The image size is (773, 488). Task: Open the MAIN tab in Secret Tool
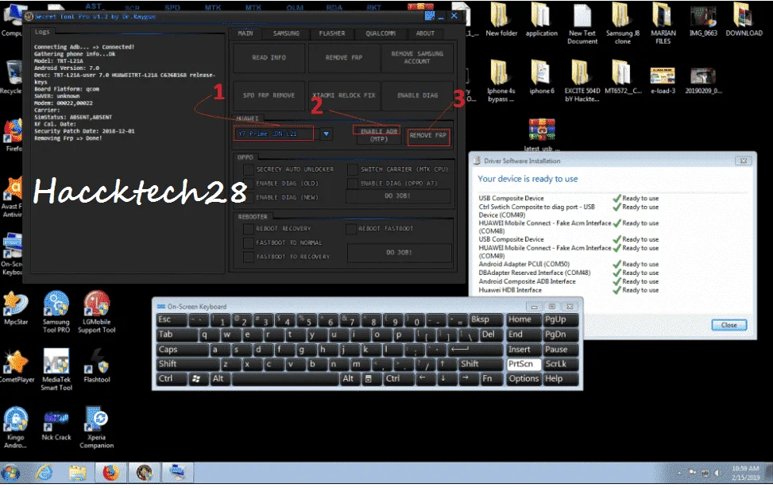[245, 33]
